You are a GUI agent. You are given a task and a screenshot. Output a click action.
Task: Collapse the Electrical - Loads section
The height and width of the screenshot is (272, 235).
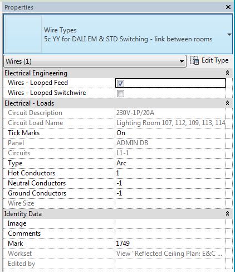(x=227, y=103)
